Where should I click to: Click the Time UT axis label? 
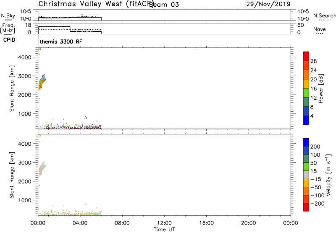point(164,229)
